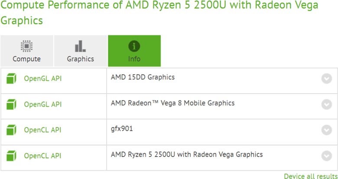Expand Ryzen 5 2500U with Radeon Vega row
This screenshot has height=179, width=338.
pos(326,156)
